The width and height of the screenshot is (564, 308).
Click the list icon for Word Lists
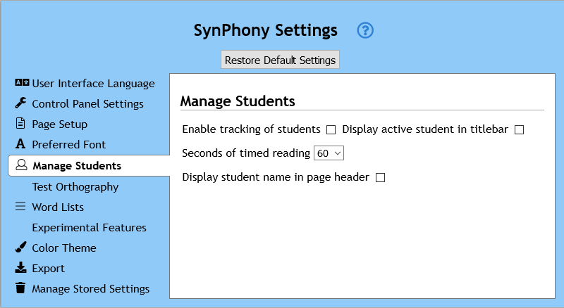20,207
